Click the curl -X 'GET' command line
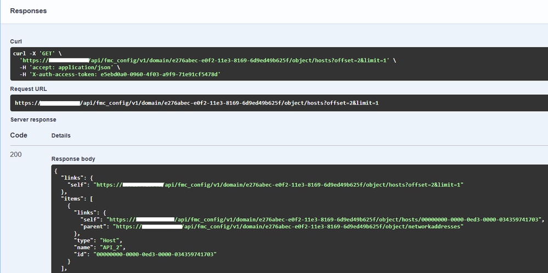This screenshot has width=548, height=273. point(37,54)
